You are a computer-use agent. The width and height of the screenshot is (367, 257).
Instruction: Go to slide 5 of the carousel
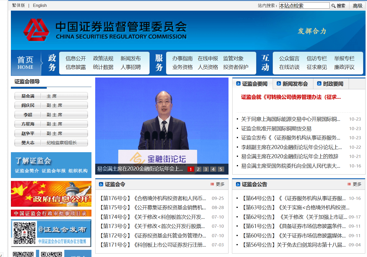point(220,169)
